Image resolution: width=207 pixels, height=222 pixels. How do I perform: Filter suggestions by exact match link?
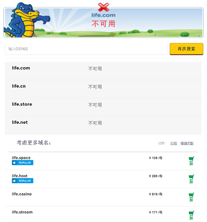click(x=187, y=143)
